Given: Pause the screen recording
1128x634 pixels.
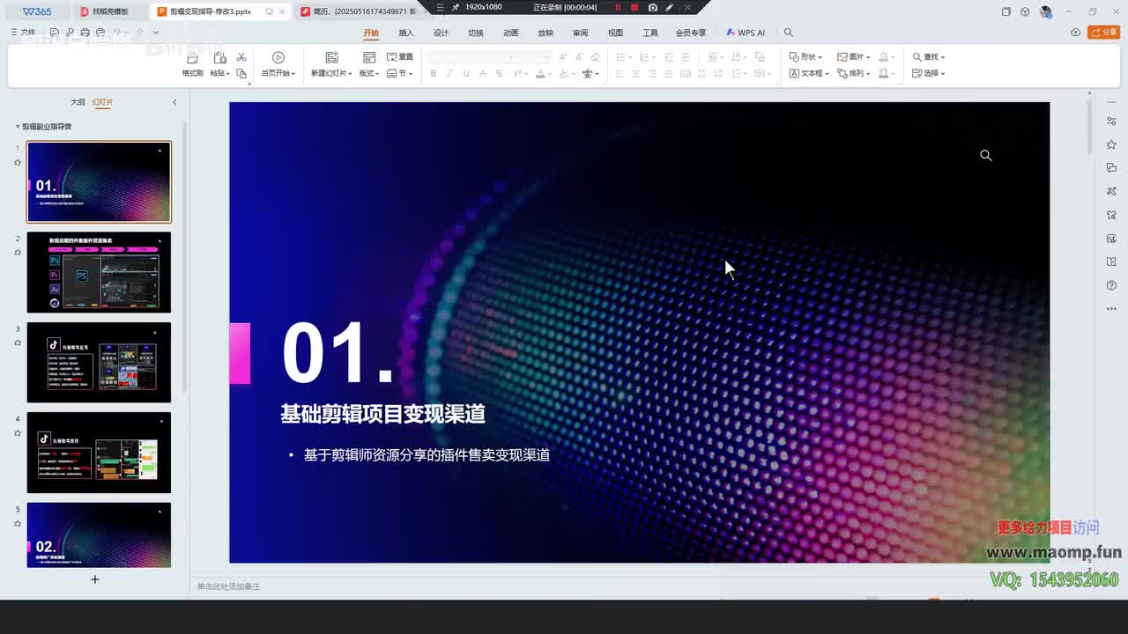Looking at the screenshot, I should (618, 7).
